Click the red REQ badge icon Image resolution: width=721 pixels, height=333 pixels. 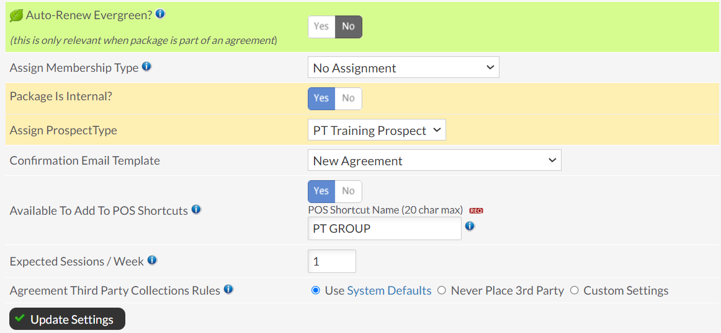coord(476,211)
